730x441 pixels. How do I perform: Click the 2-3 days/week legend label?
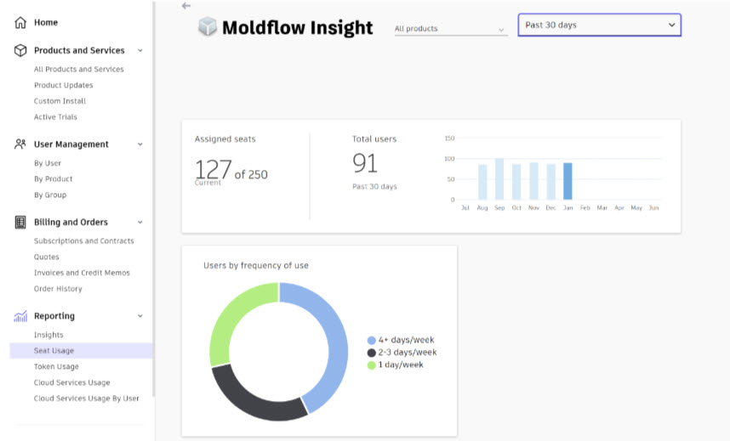(x=408, y=353)
